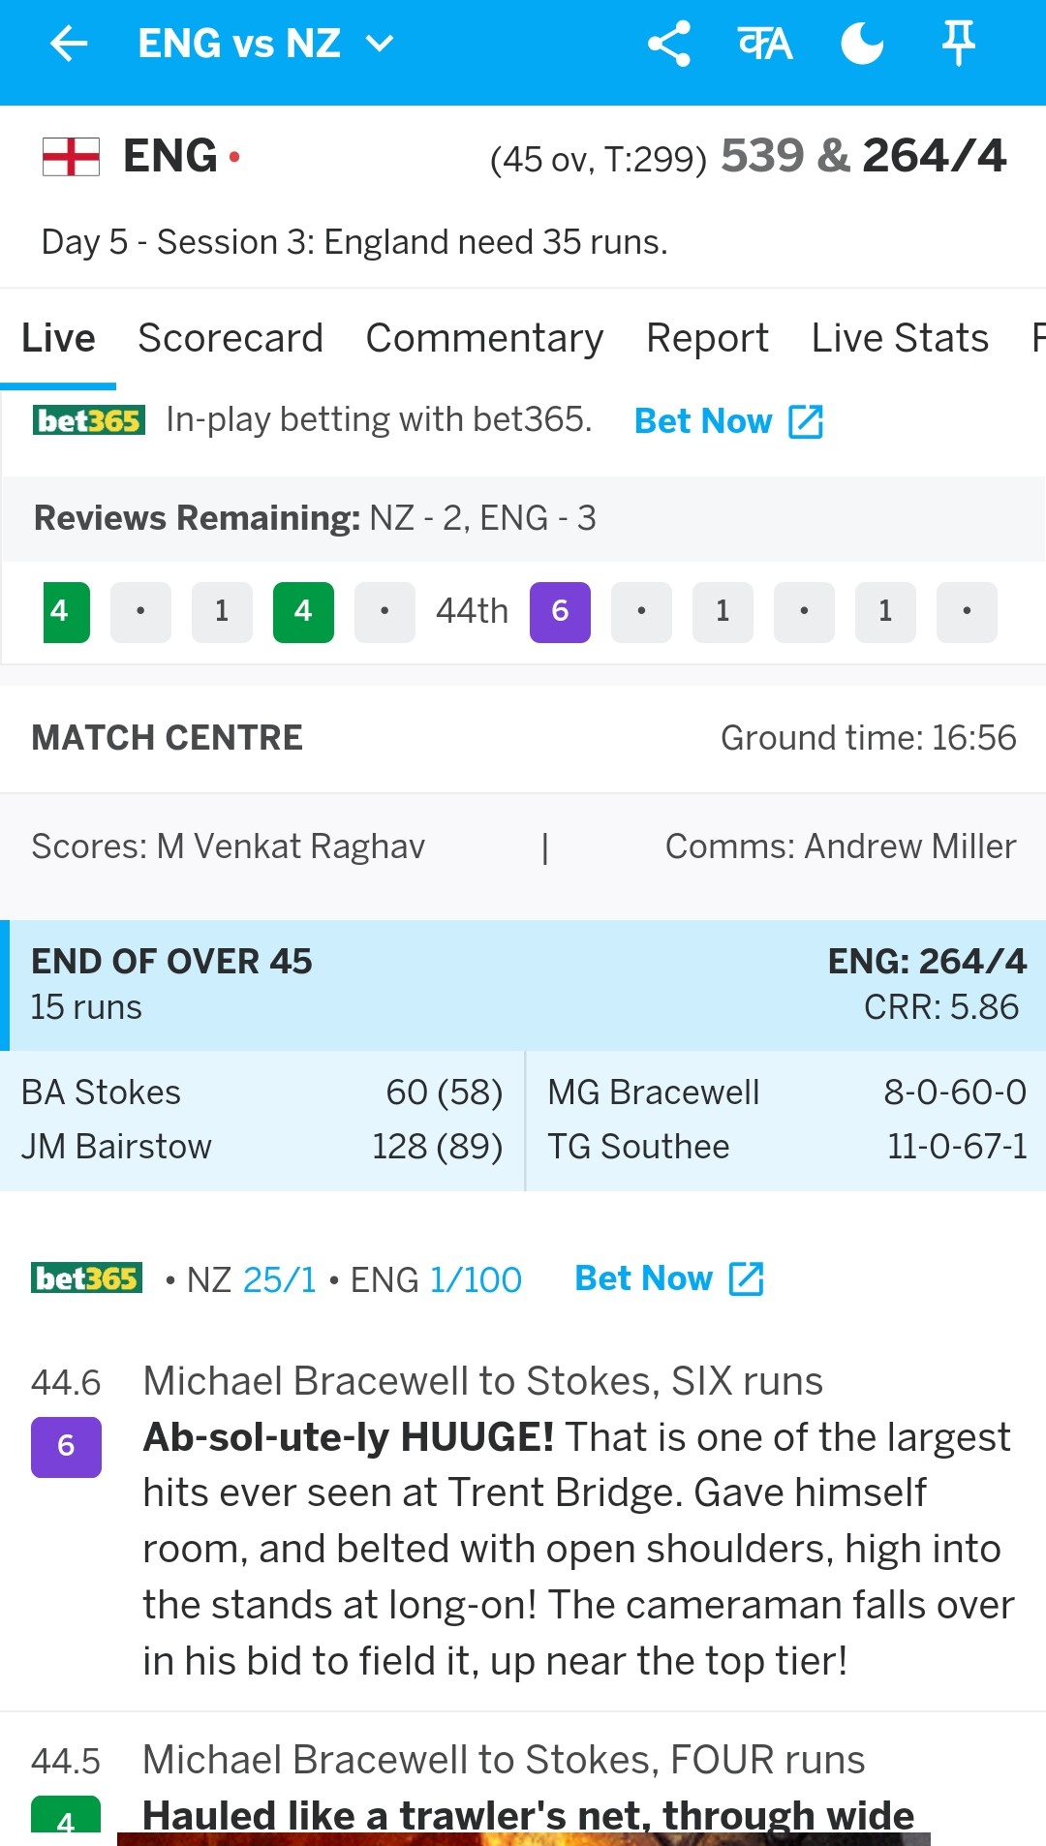This screenshot has height=1846, width=1046.
Task: Tap the England flag icon
Action: point(71,157)
